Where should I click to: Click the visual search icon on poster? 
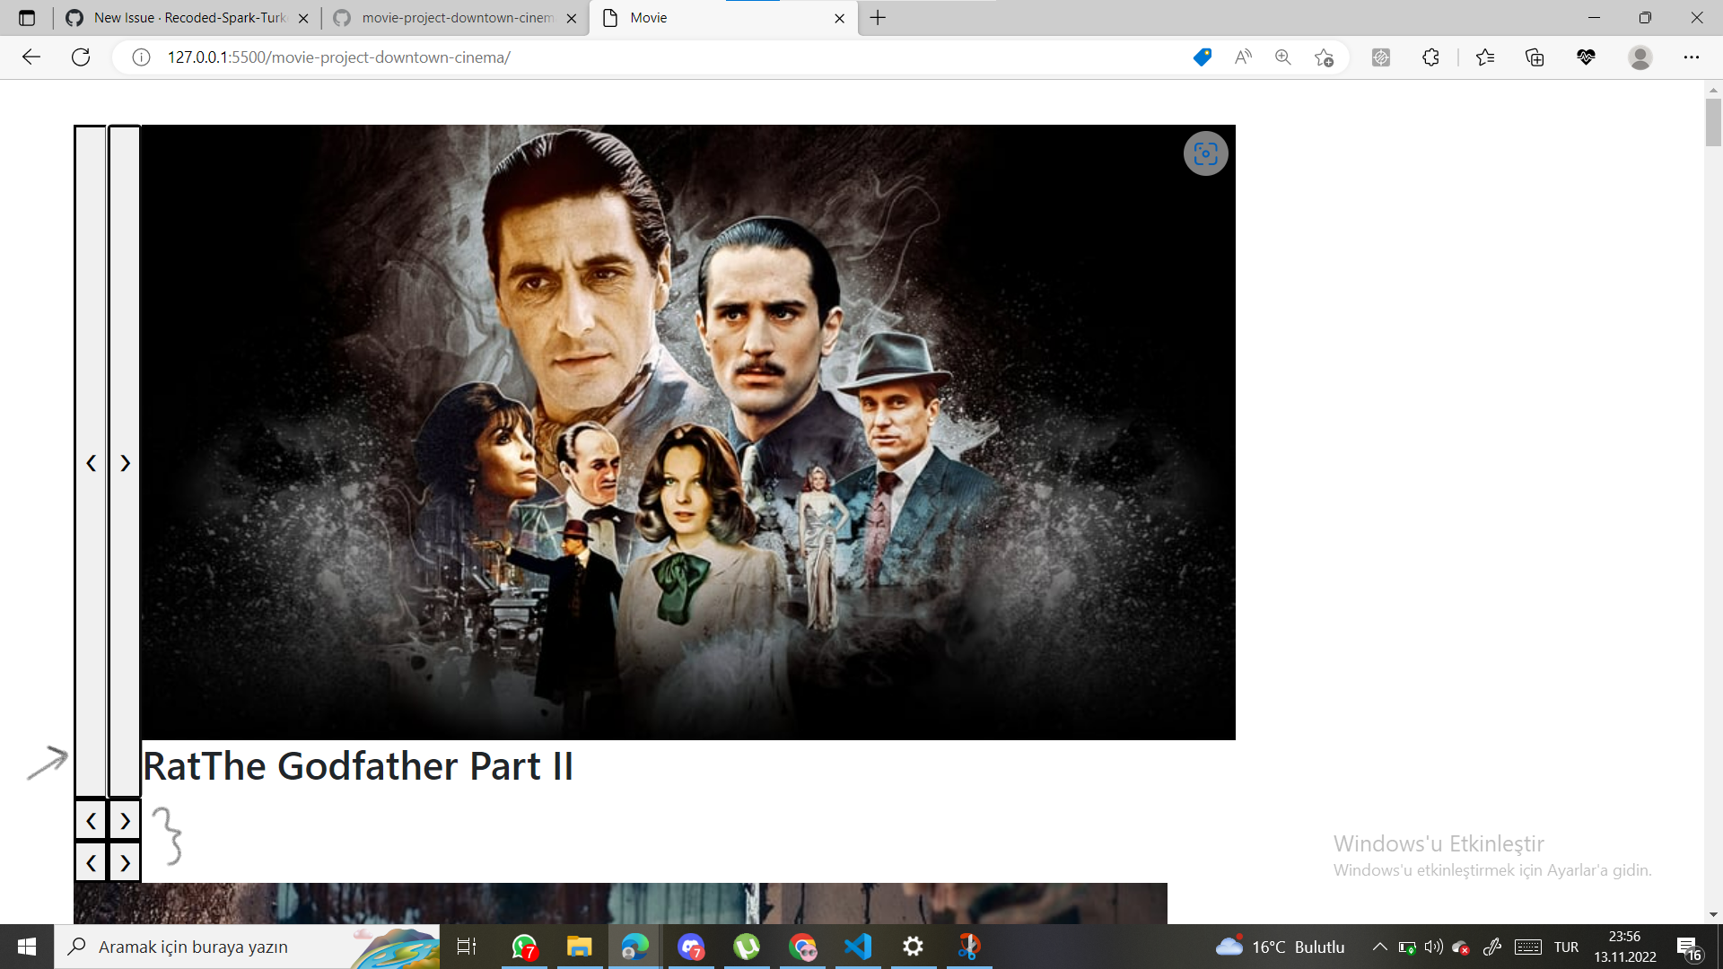[x=1205, y=153]
